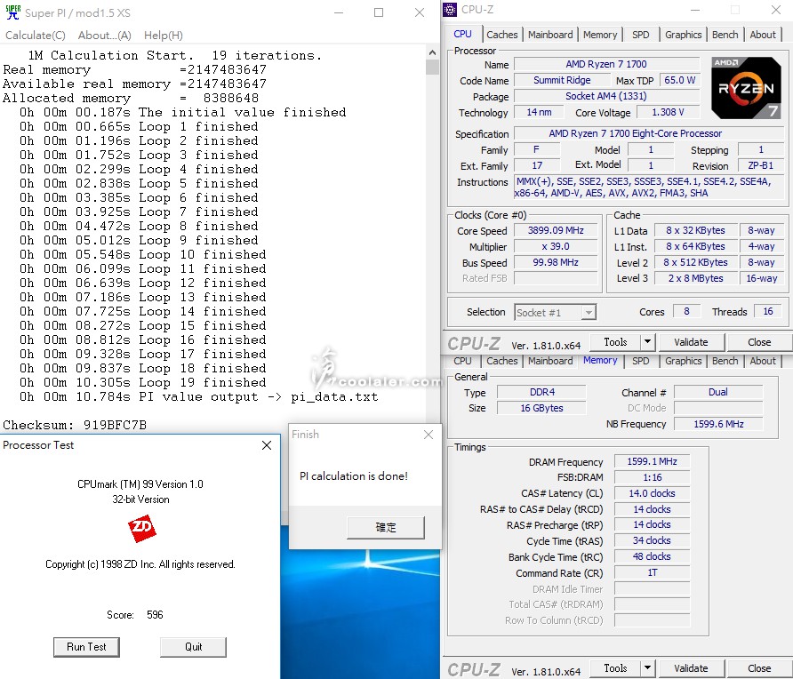This screenshot has width=793, height=679.
Task: Click the Max TDP value 65.0 W
Action: click(x=680, y=80)
